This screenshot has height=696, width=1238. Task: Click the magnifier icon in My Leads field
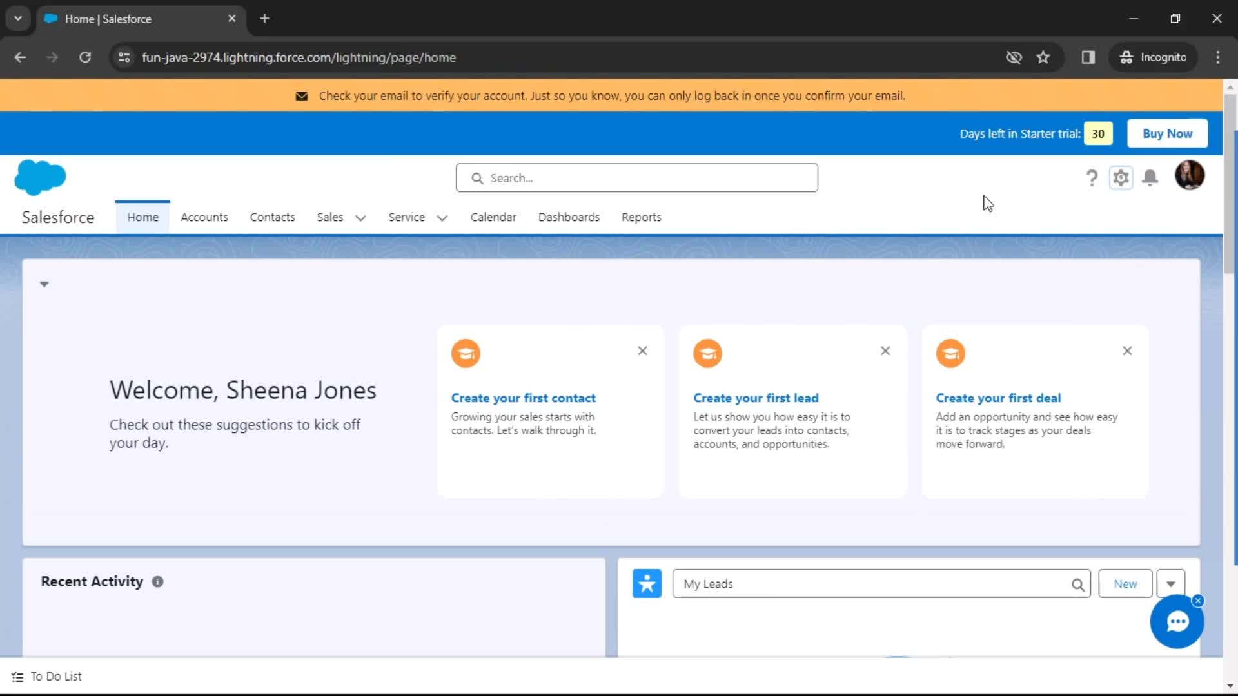1077,585
